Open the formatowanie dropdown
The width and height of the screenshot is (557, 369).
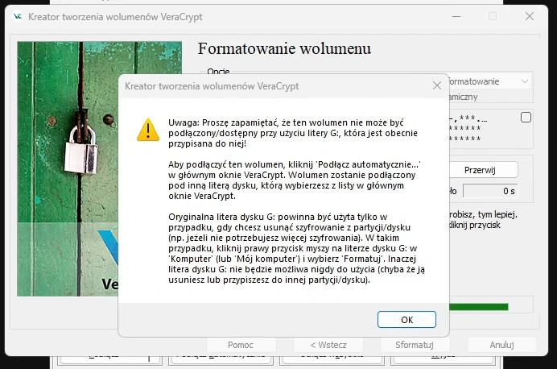click(490, 81)
